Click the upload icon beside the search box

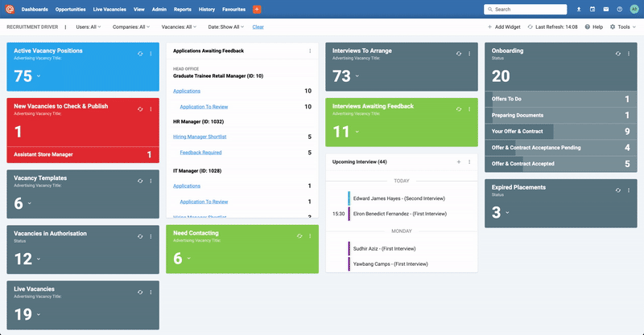pyautogui.click(x=579, y=9)
